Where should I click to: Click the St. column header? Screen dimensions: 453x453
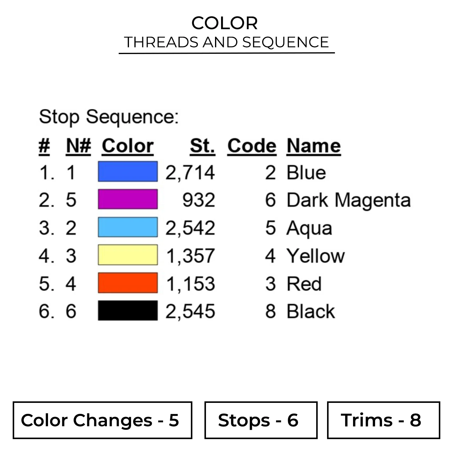pyautogui.click(x=202, y=146)
